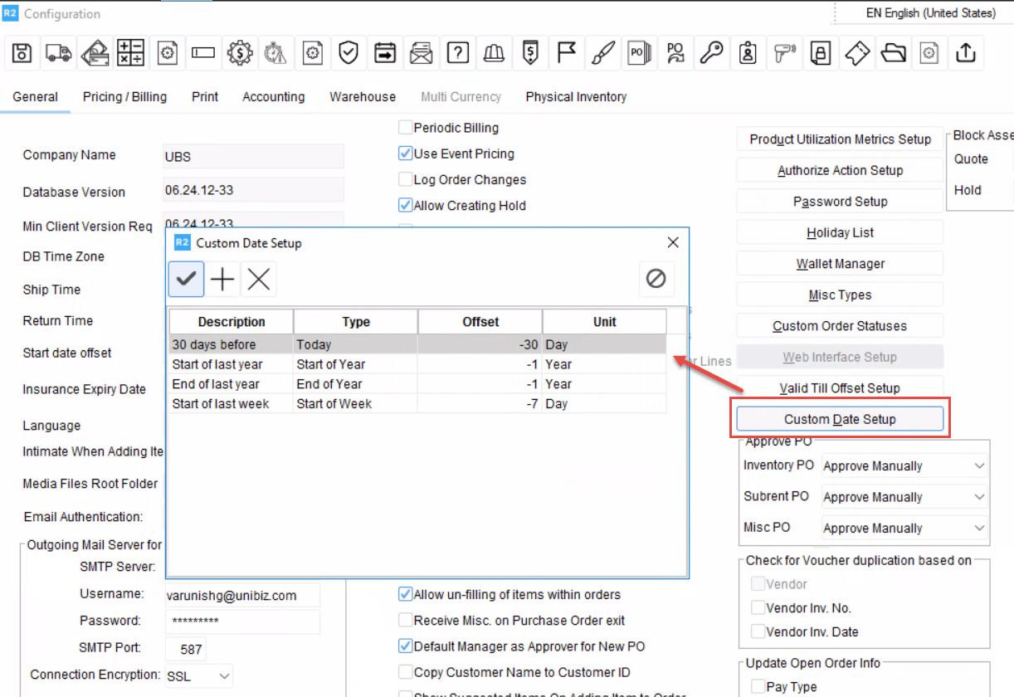This screenshot has height=697, width=1014.
Task: Click the Holiday List button
Action: click(x=840, y=233)
